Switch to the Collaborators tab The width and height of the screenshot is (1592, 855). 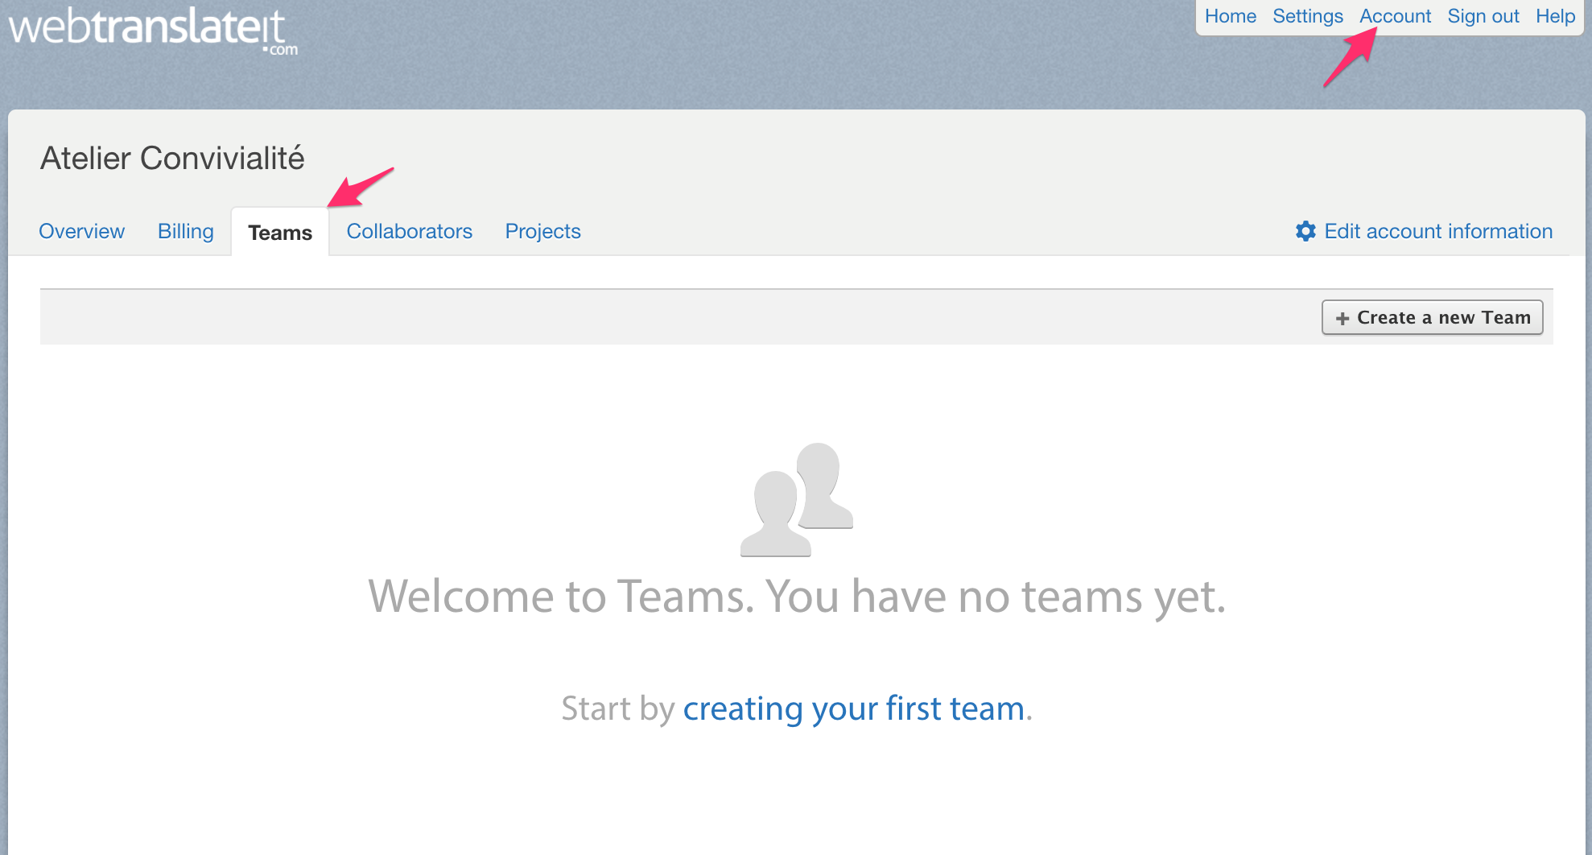point(409,232)
